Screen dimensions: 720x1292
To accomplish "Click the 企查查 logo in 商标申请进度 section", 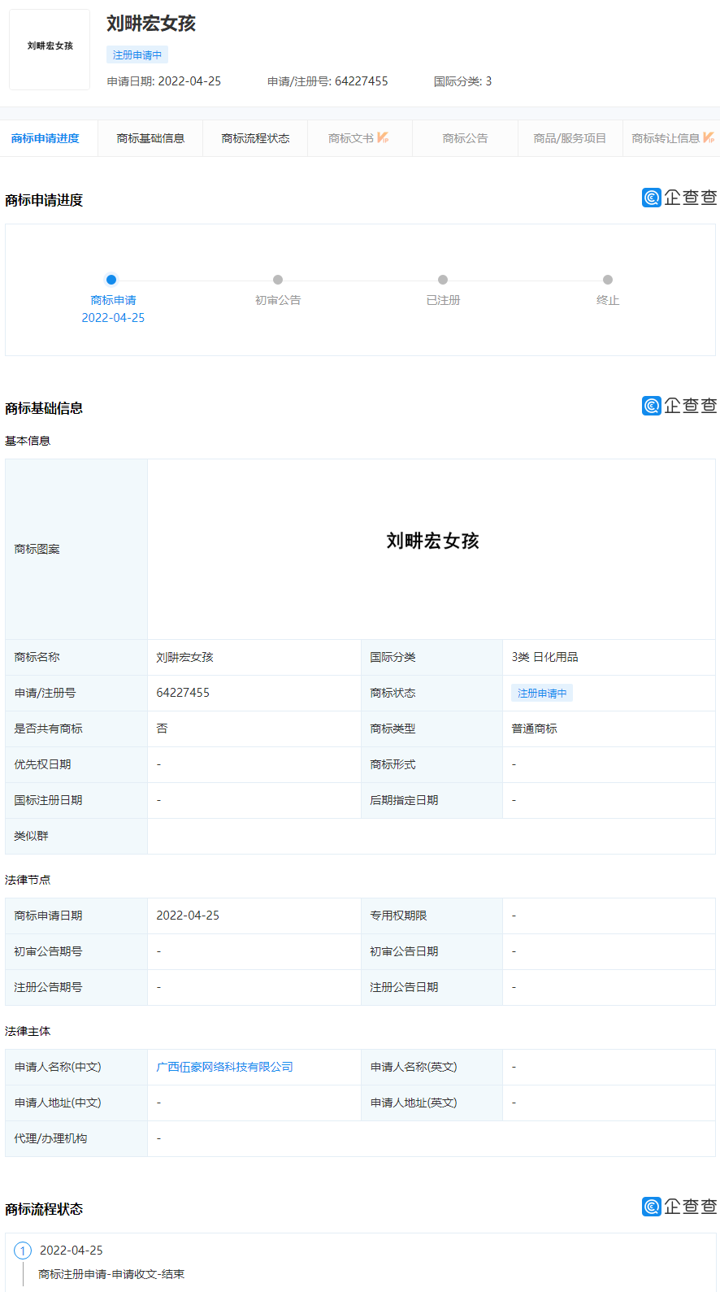I will pos(679,198).
